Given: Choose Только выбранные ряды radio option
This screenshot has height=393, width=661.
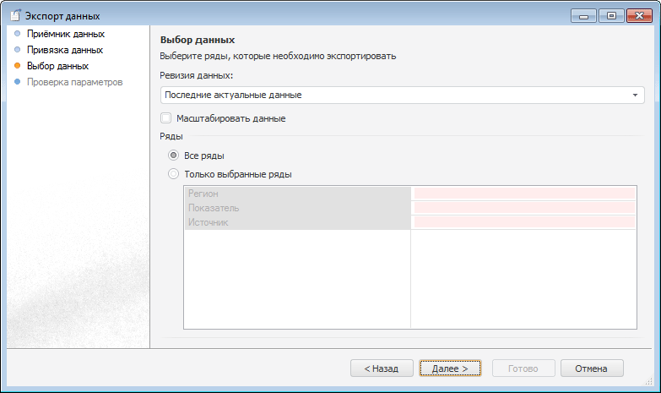Looking at the screenshot, I should click(x=174, y=174).
